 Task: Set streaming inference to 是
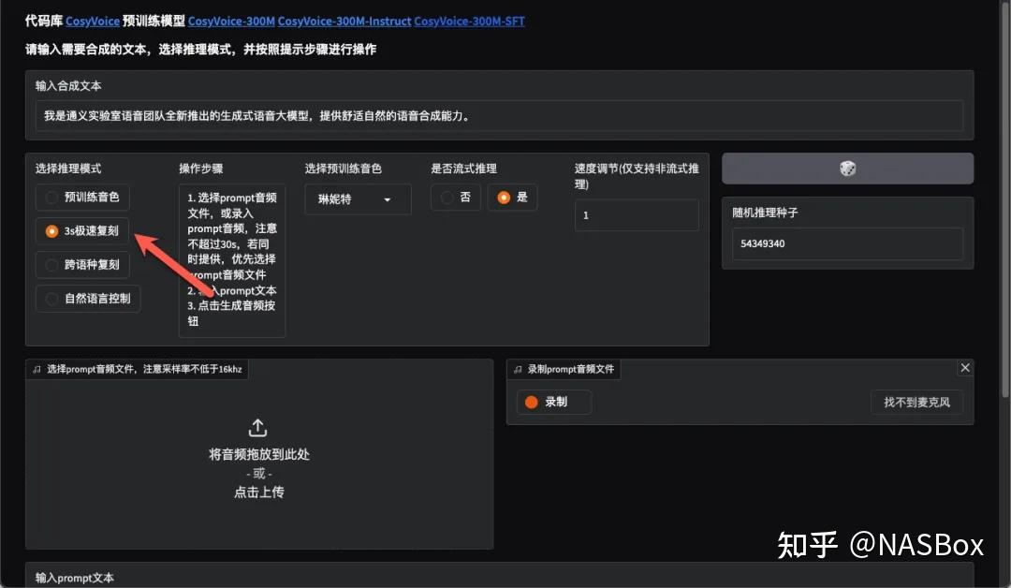click(x=505, y=198)
